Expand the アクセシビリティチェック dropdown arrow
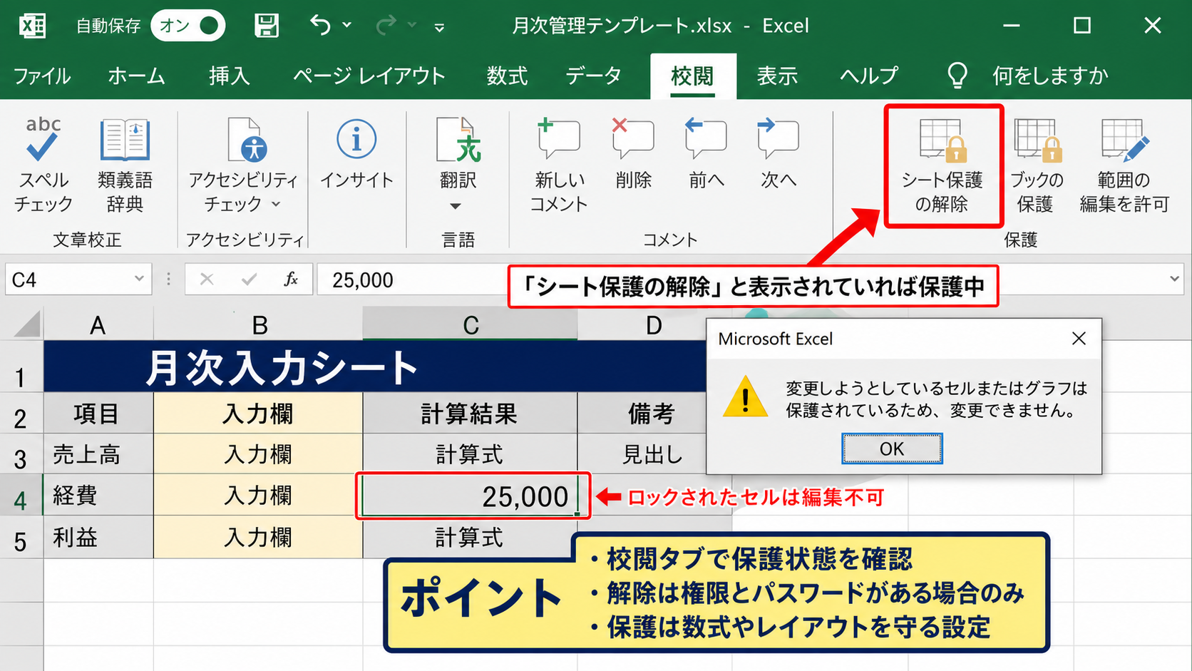The height and width of the screenshot is (671, 1192). click(x=276, y=205)
